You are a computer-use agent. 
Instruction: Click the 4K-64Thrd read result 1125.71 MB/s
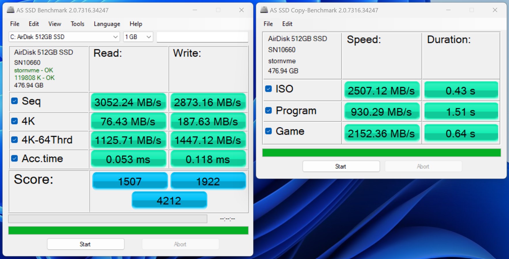(x=128, y=140)
